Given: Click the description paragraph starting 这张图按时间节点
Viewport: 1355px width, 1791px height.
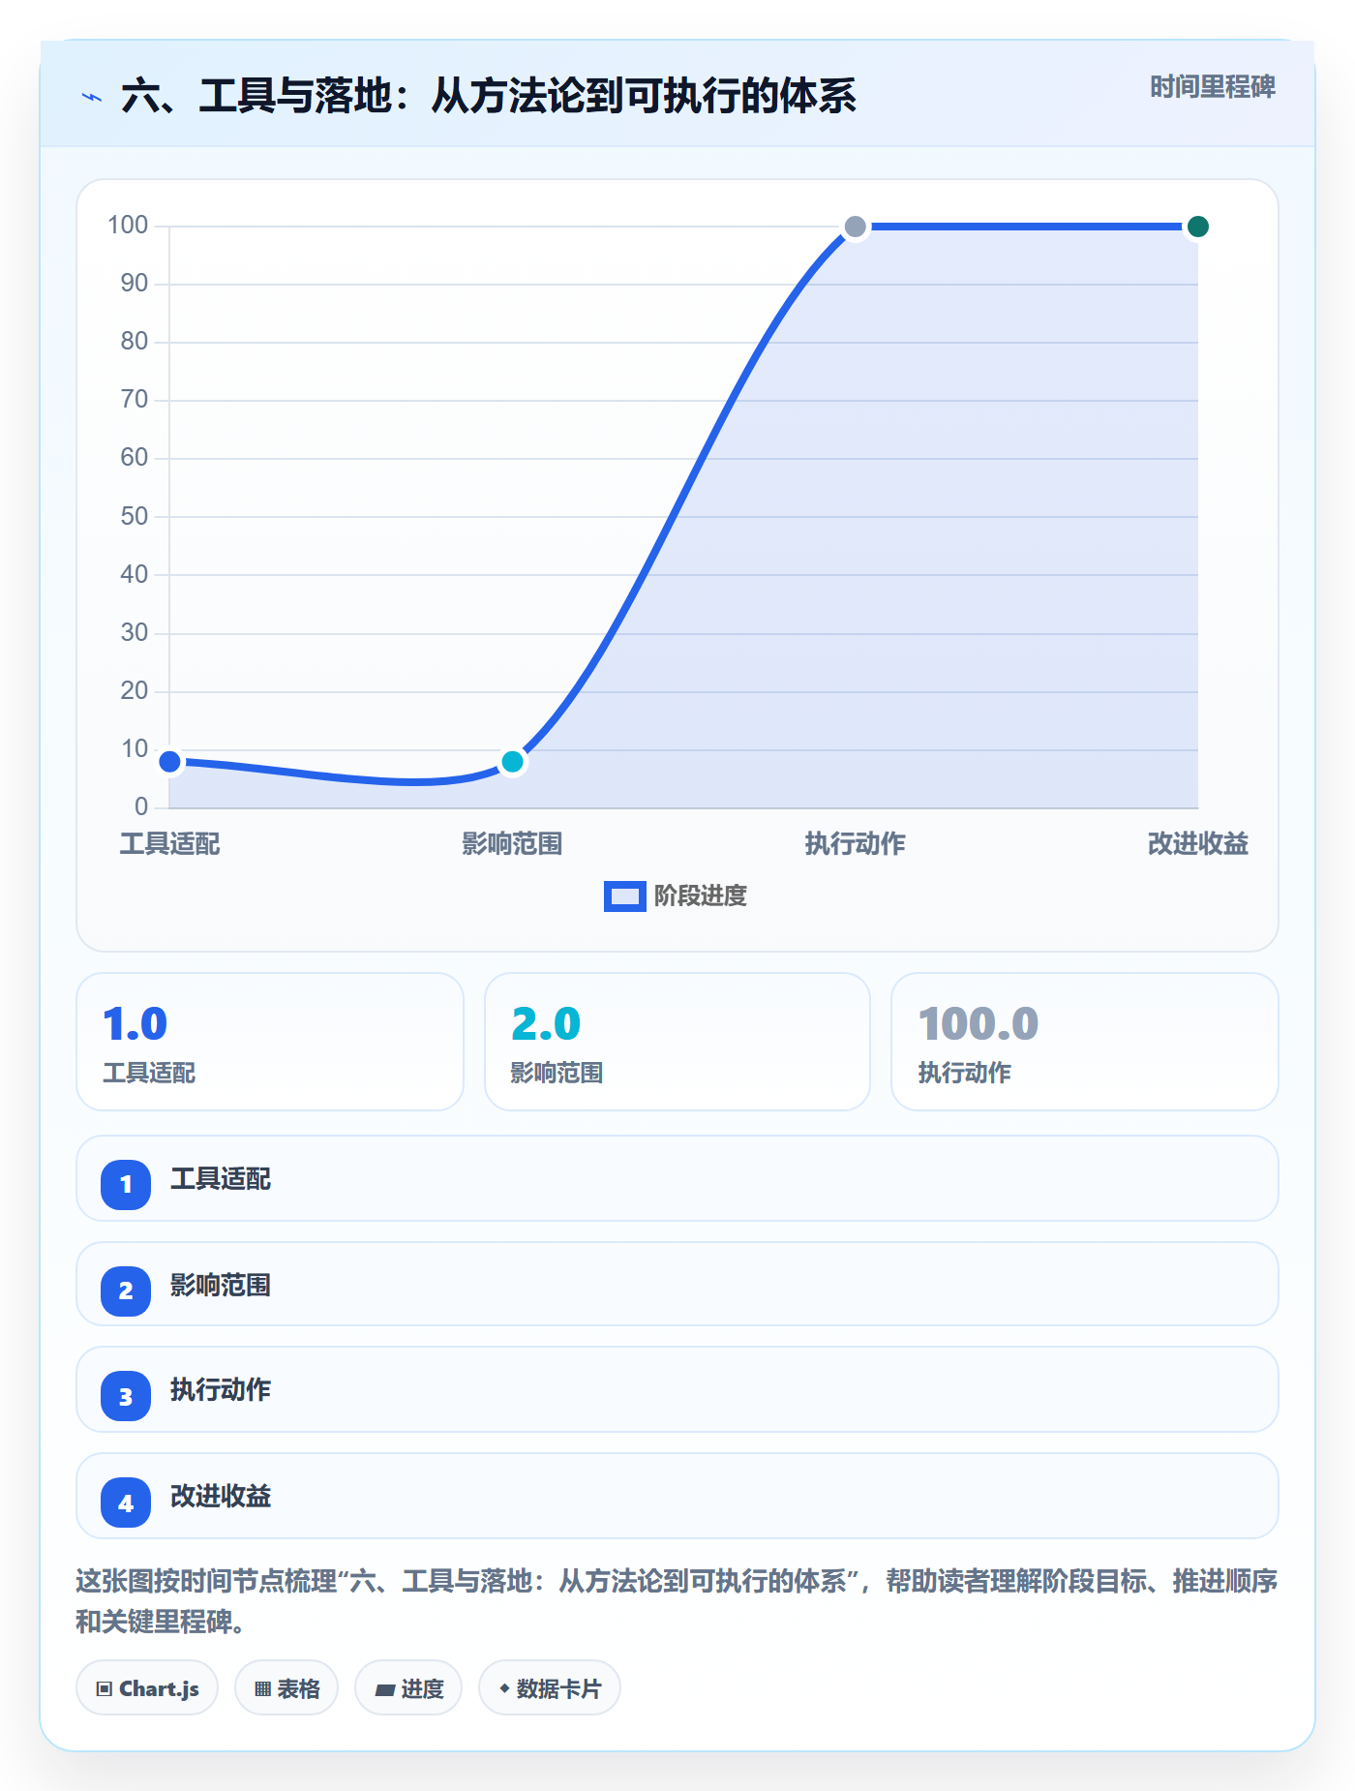Looking at the screenshot, I should pyautogui.click(x=677, y=1601).
